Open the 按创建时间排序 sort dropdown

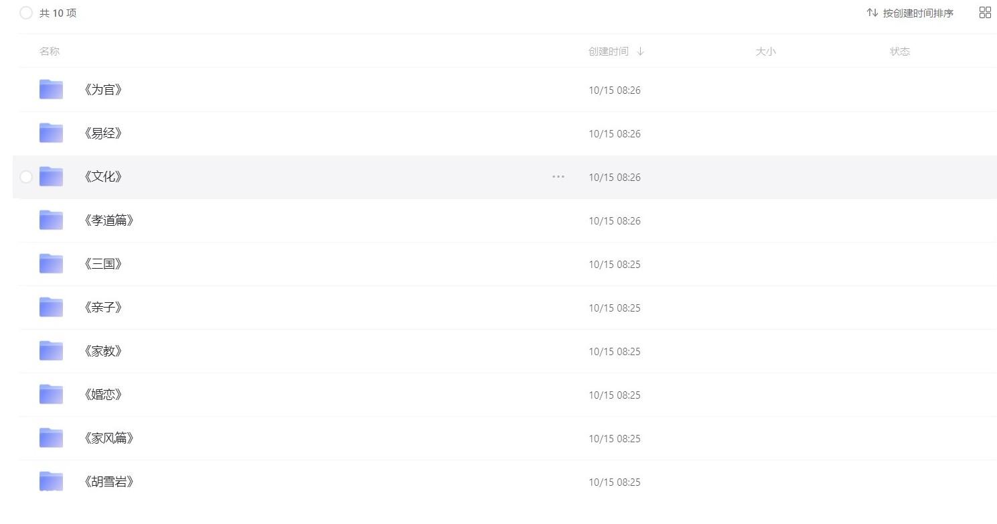coord(910,13)
